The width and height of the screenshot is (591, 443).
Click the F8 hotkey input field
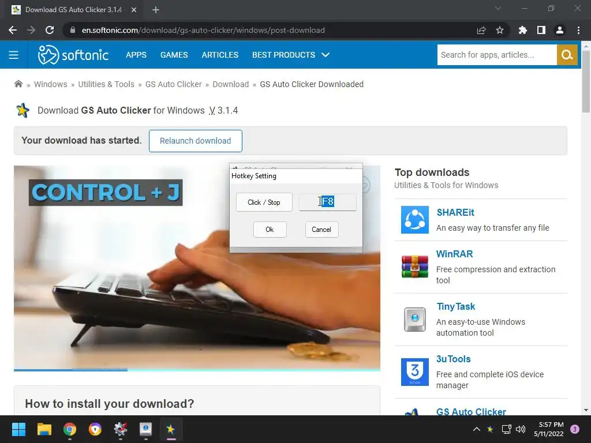328,202
